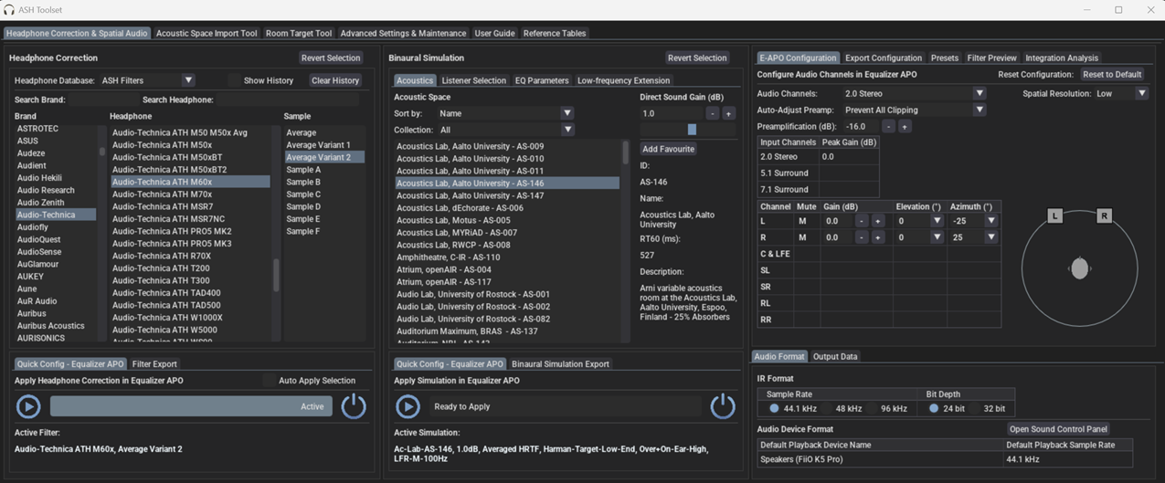
Task: Click the Direct Sound Gain slider handle
Action: (x=692, y=130)
